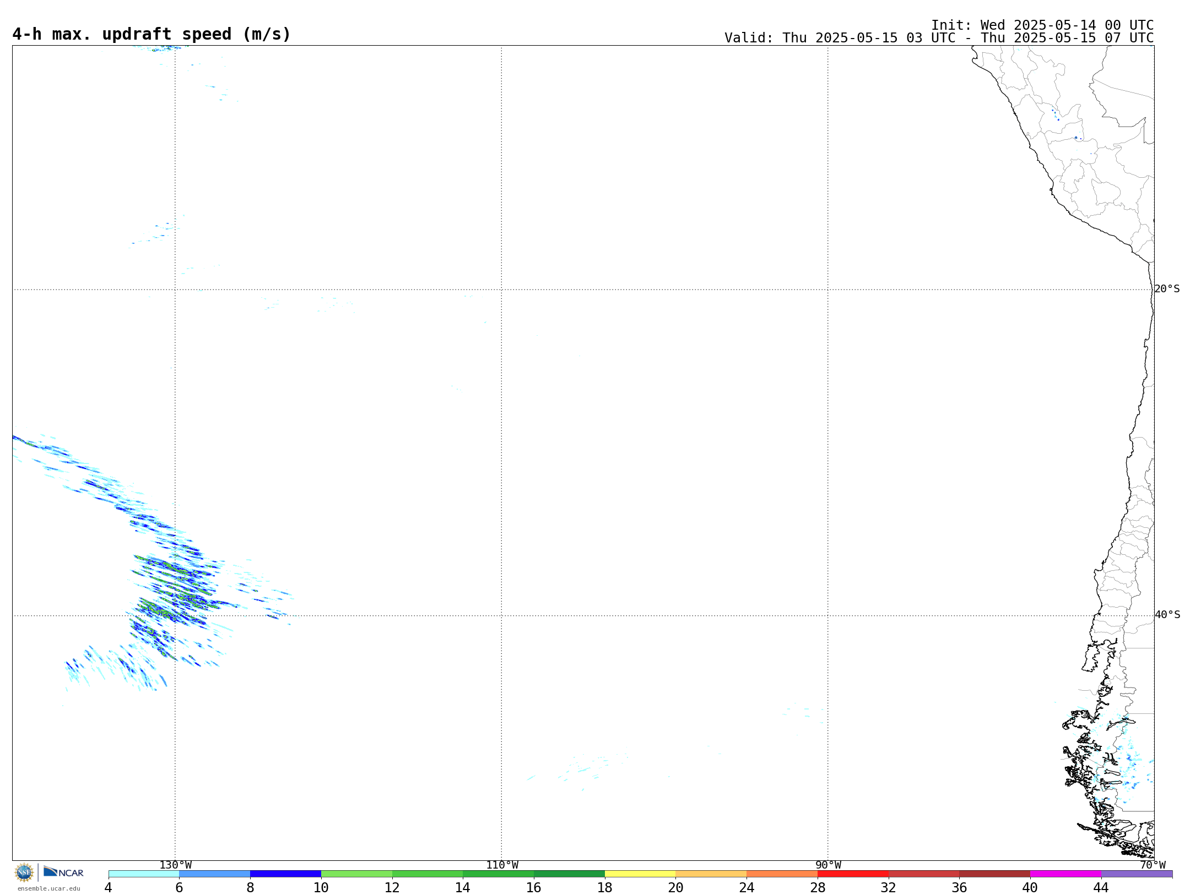Select the muted red 32-36 colorbar segment
The image size is (1190, 895).
click(x=924, y=874)
